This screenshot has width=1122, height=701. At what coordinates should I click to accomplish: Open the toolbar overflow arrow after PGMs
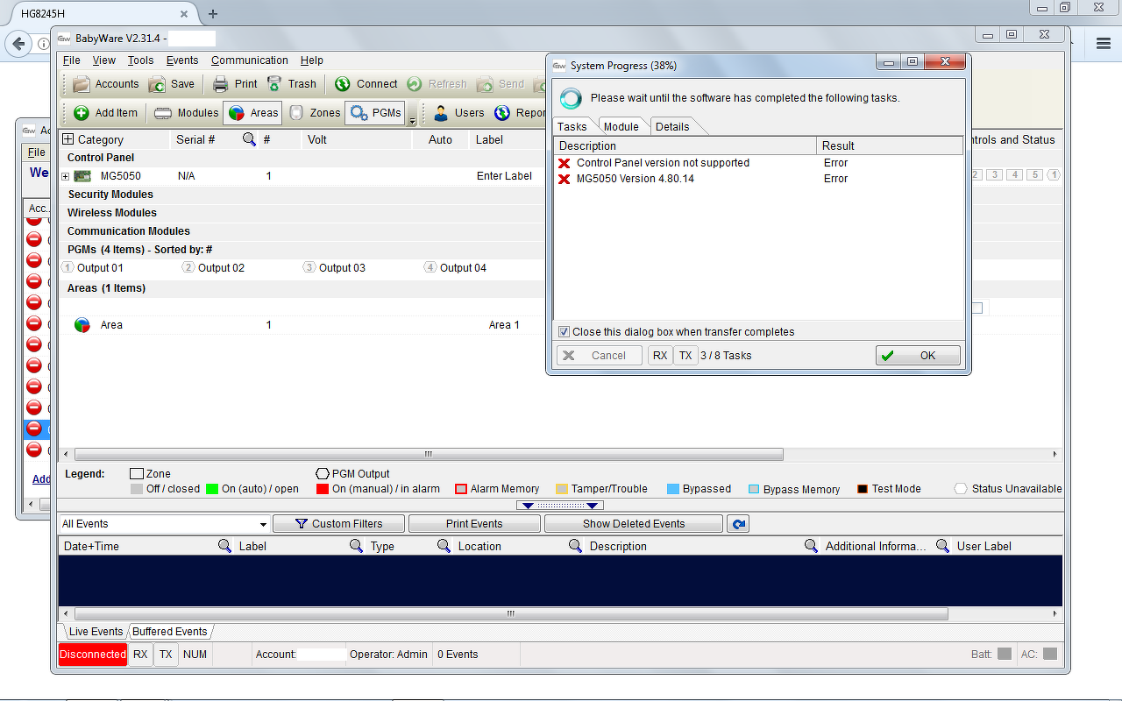pos(413,120)
